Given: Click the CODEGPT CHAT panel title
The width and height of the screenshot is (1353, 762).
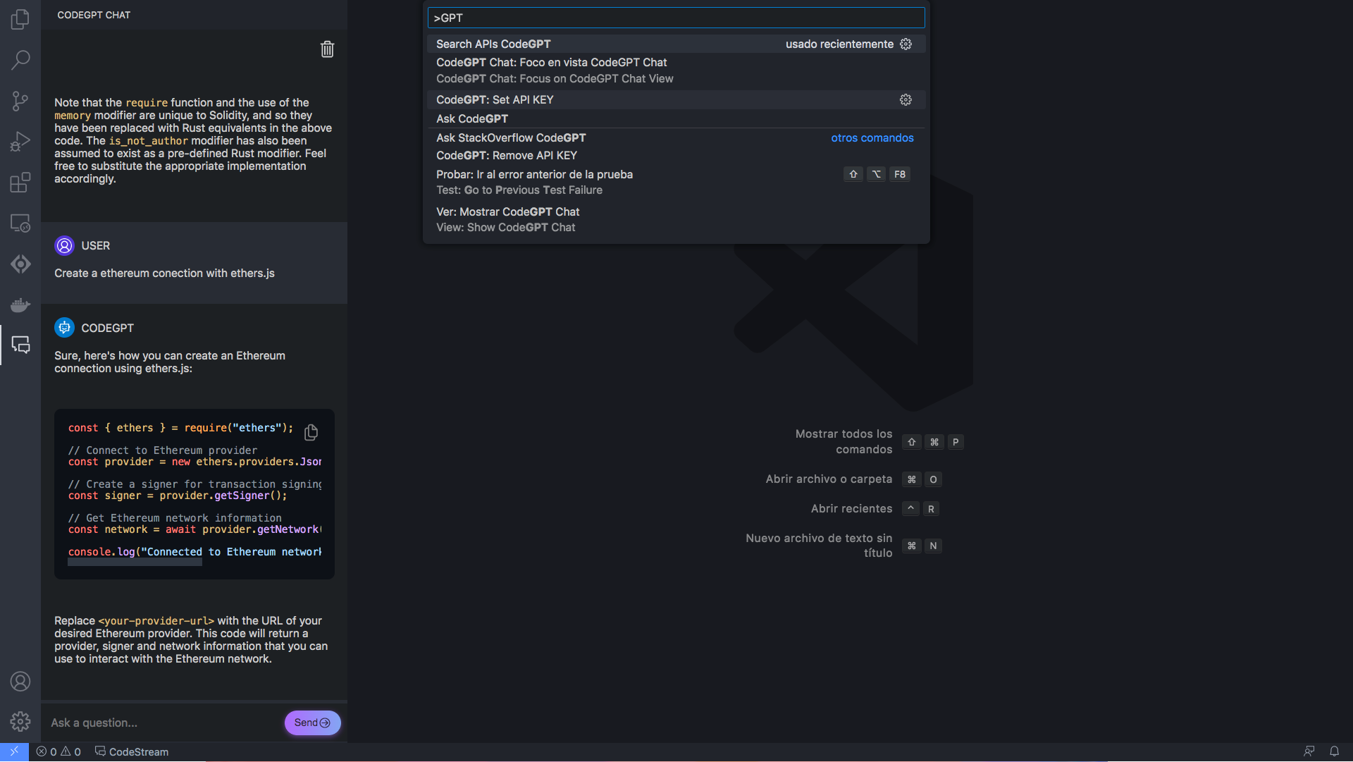Looking at the screenshot, I should point(94,15).
